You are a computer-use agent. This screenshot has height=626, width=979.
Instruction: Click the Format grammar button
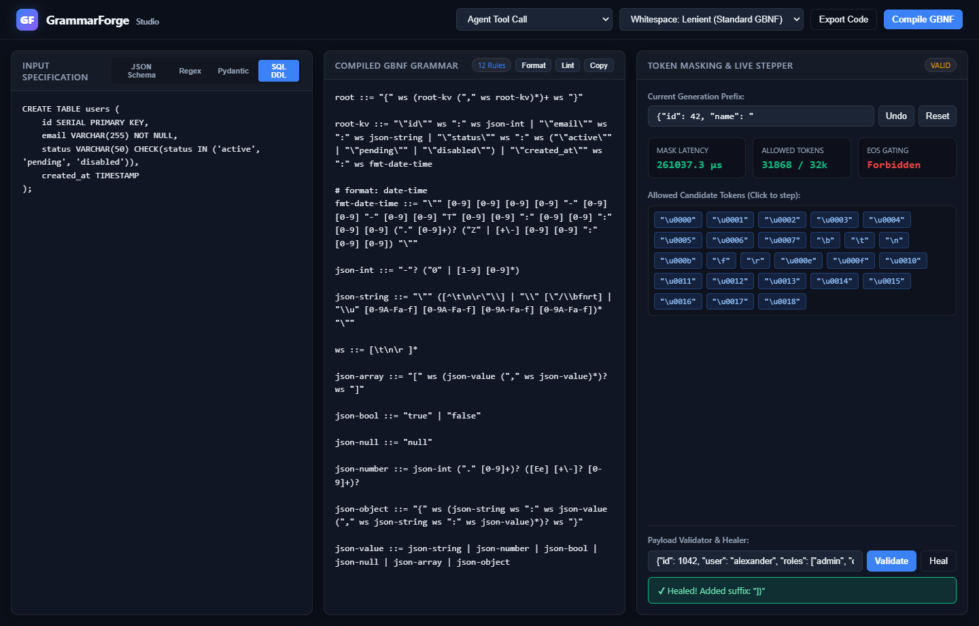(x=534, y=65)
